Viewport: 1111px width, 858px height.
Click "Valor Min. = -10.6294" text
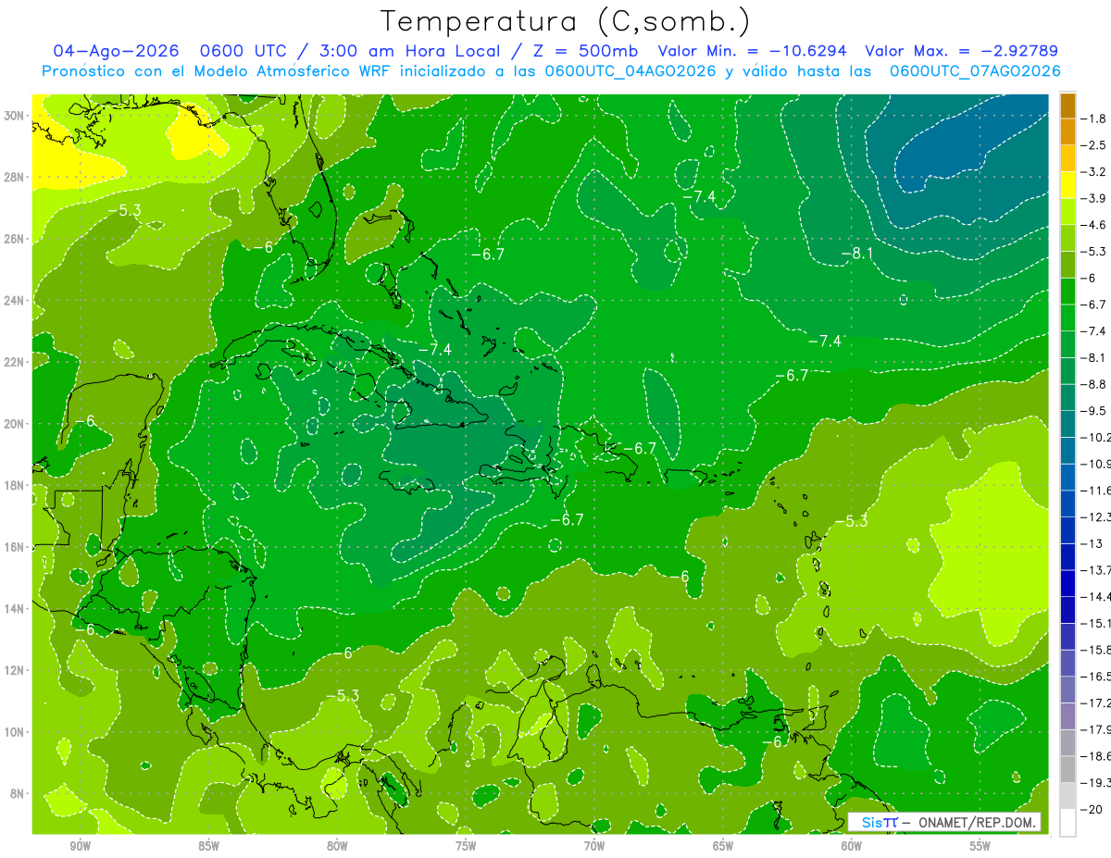click(x=754, y=51)
